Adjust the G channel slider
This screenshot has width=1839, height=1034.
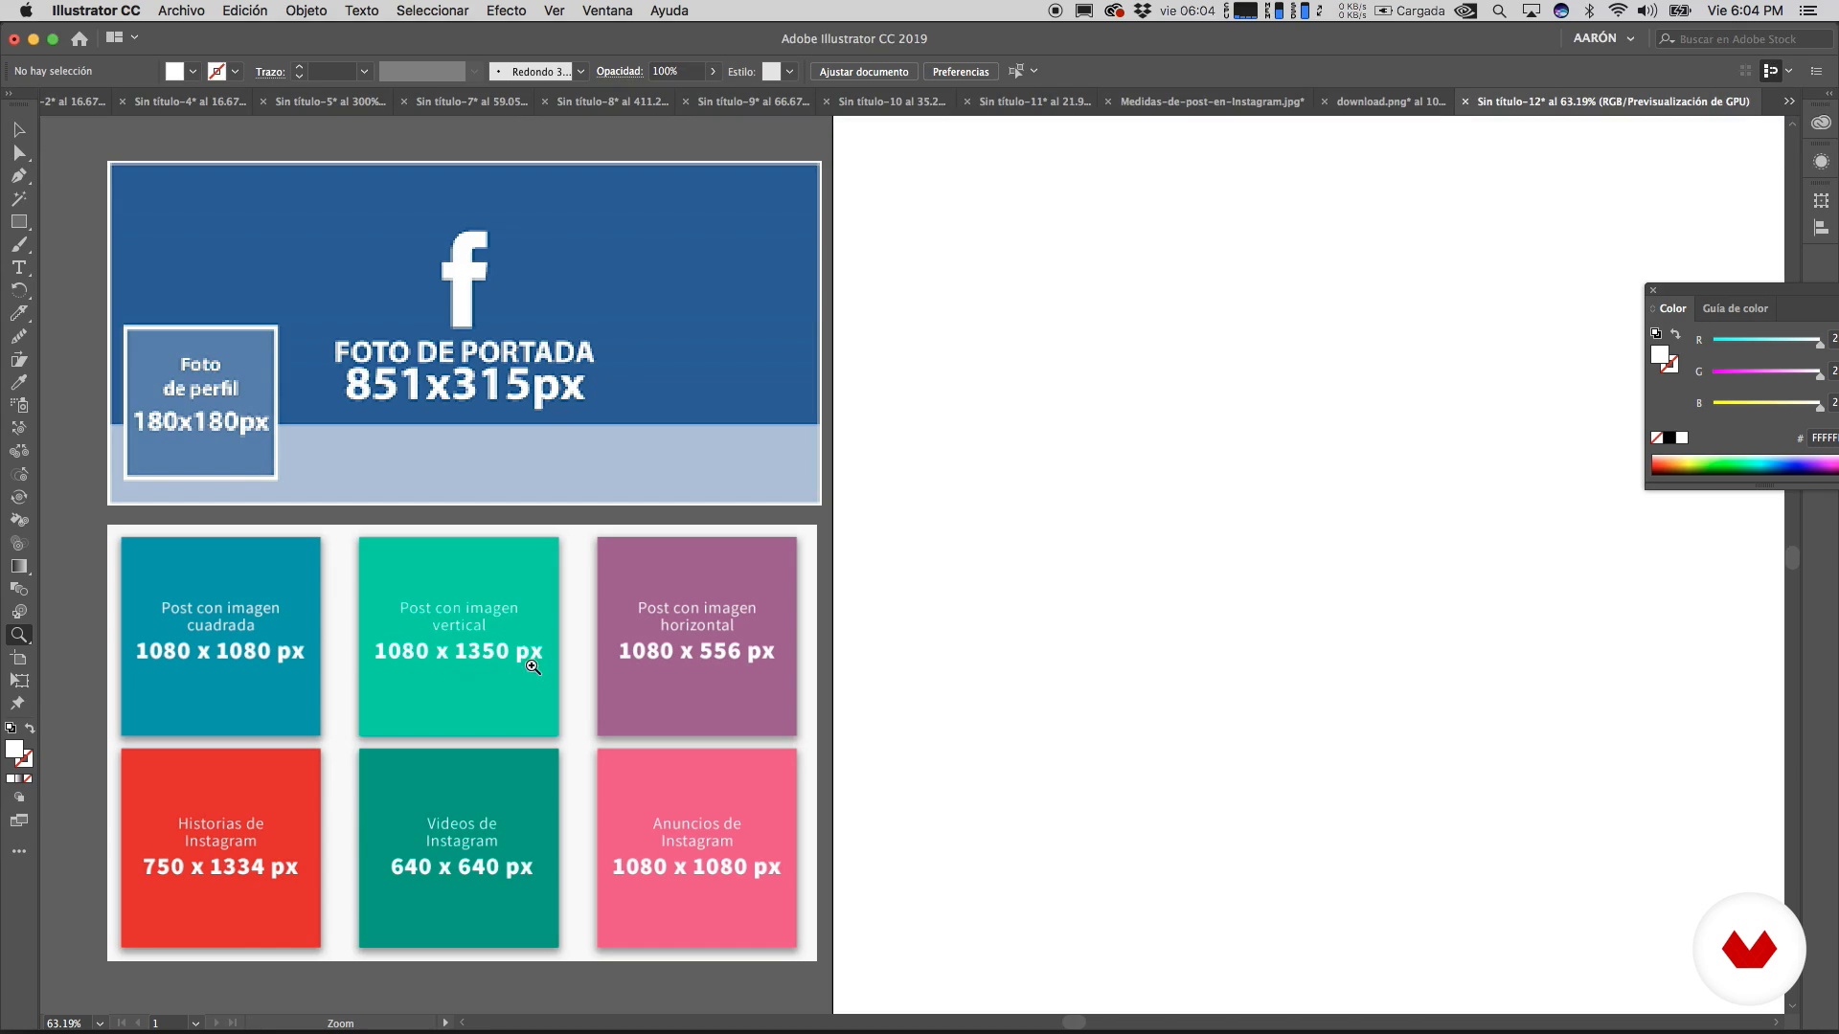pyautogui.click(x=1767, y=371)
